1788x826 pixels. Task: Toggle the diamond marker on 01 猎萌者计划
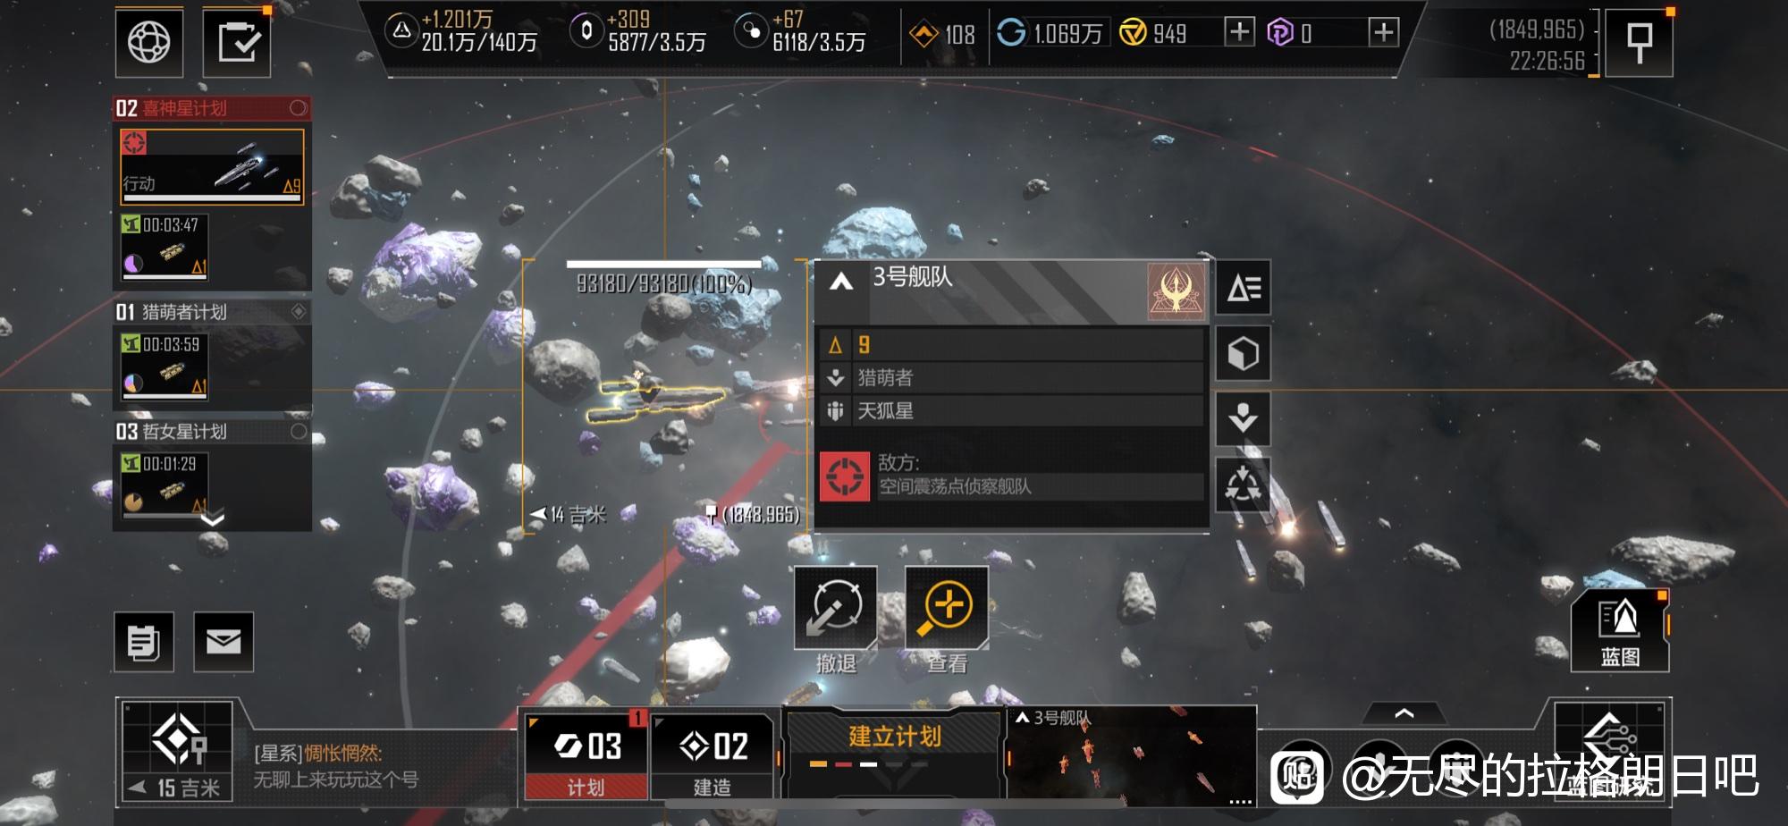[299, 311]
